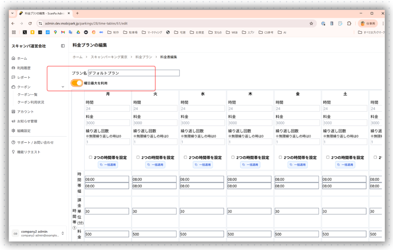
Task: Follow the 料金プラン breadcrumb link
Action: (144, 57)
